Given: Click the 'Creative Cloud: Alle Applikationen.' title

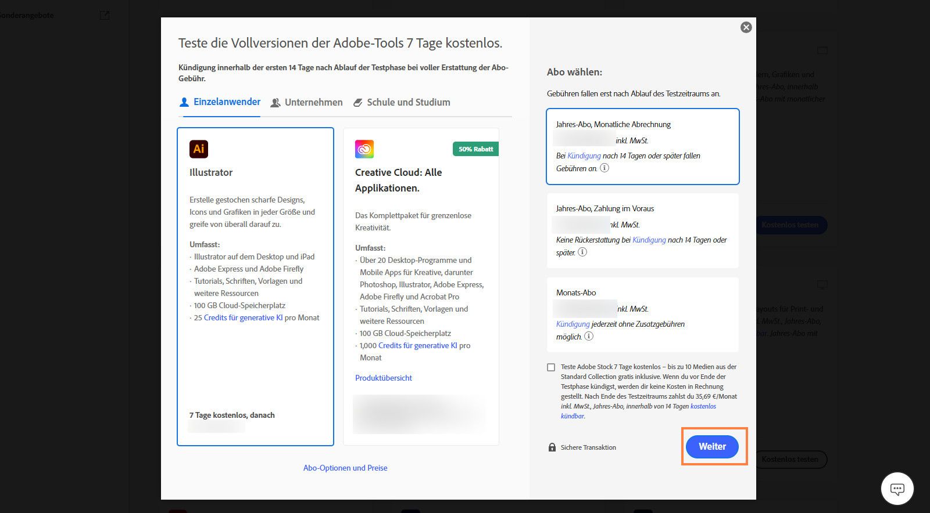Looking at the screenshot, I should [x=399, y=180].
